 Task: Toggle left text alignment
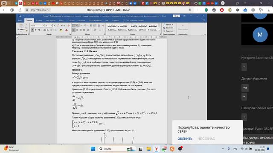point(74,30)
